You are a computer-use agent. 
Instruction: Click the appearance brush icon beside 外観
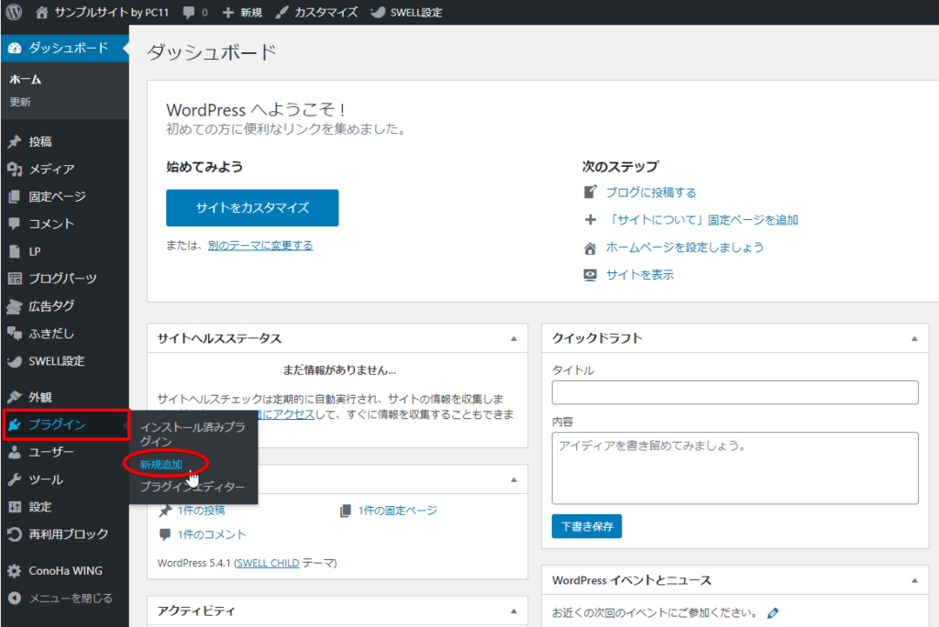click(x=15, y=397)
